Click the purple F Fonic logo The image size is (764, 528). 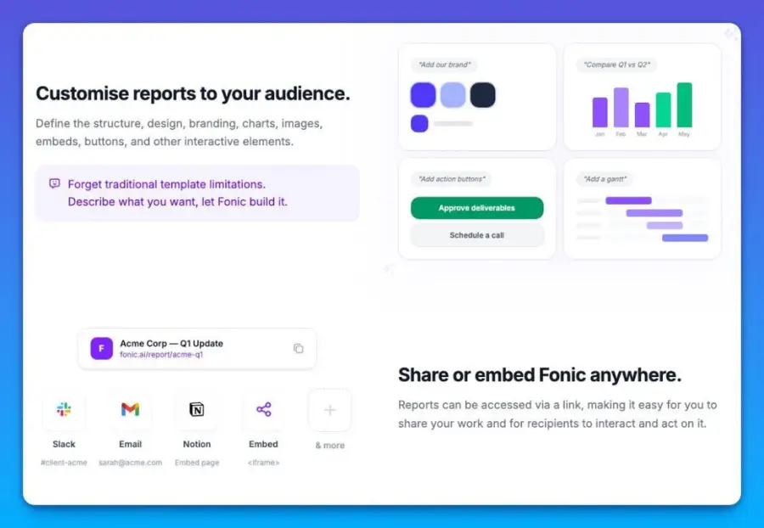(x=101, y=348)
